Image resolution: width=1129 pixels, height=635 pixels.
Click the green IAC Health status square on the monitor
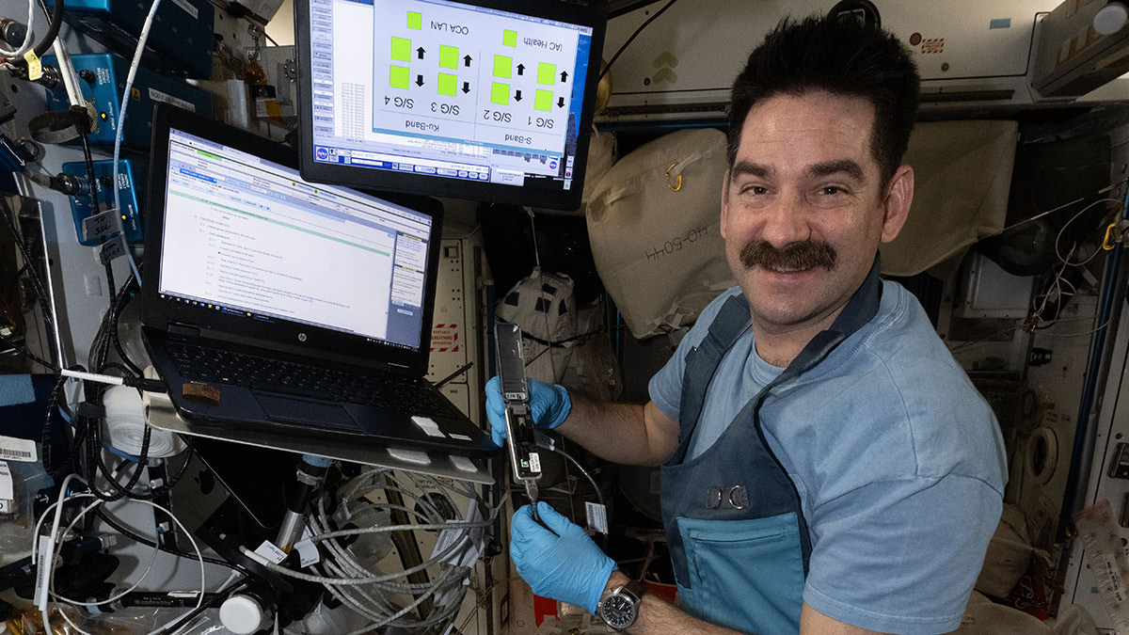point(510,39)
